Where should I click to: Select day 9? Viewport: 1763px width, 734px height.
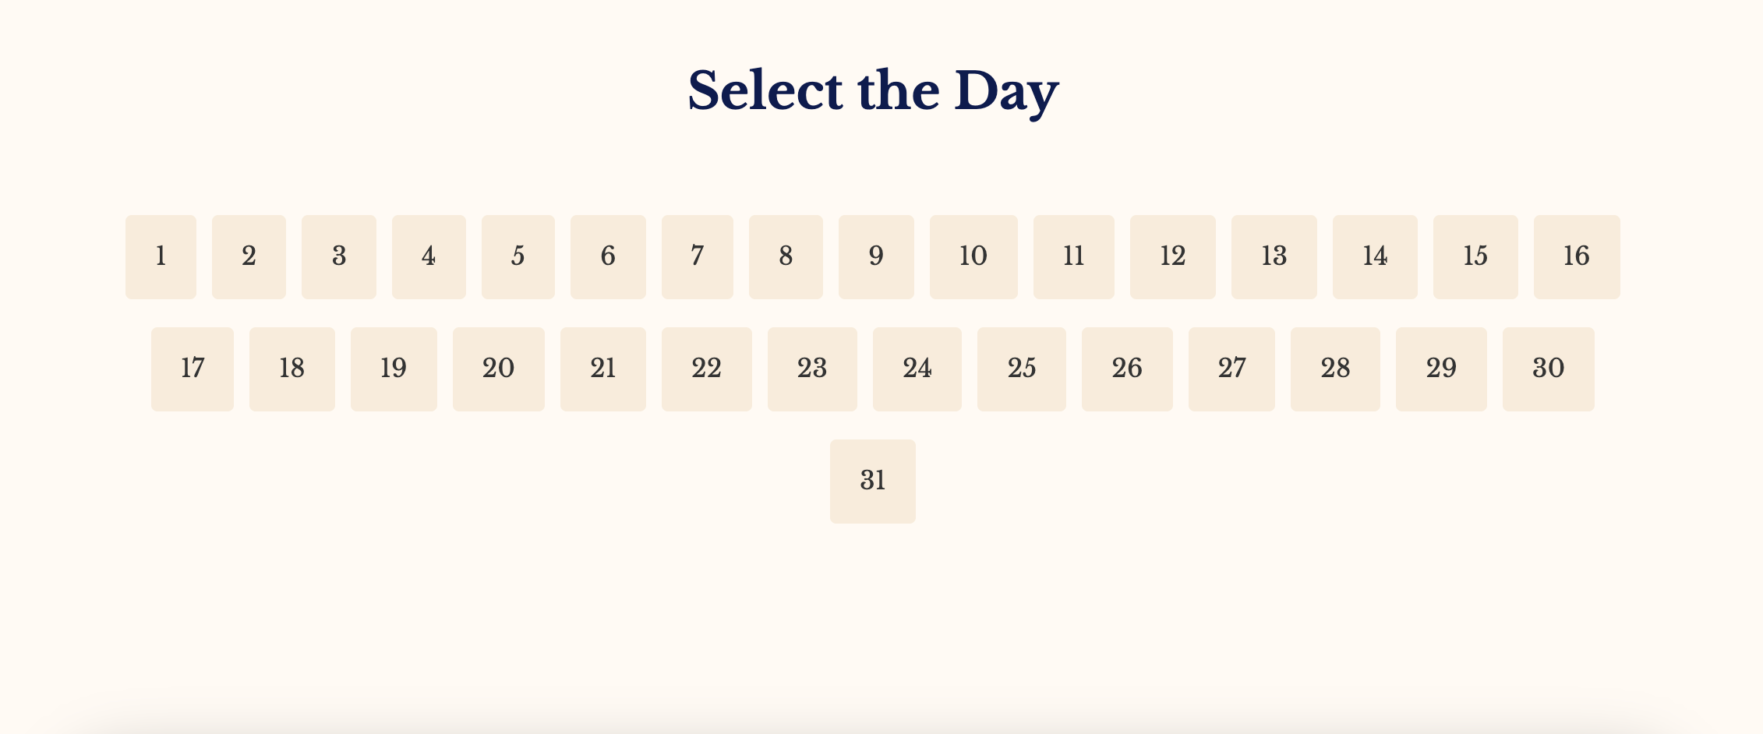point(876,257)
